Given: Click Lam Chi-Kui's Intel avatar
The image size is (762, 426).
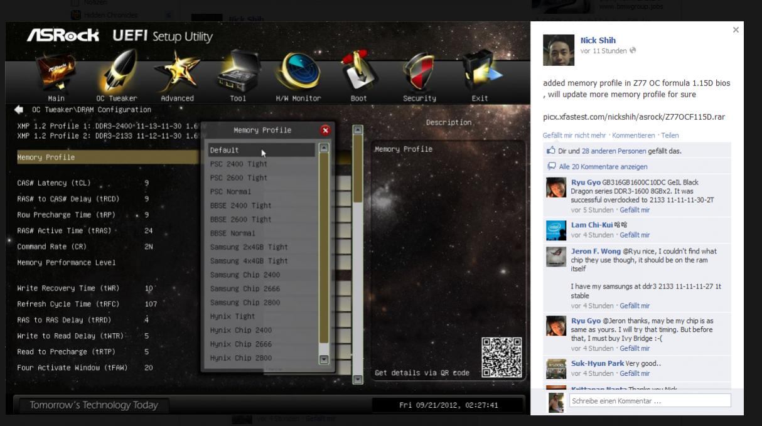Looking at the screenshot, I should pos(556,230).
